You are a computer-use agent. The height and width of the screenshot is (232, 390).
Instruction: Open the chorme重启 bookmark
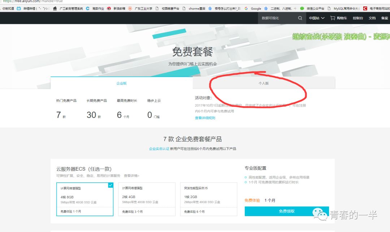point(194,8)
